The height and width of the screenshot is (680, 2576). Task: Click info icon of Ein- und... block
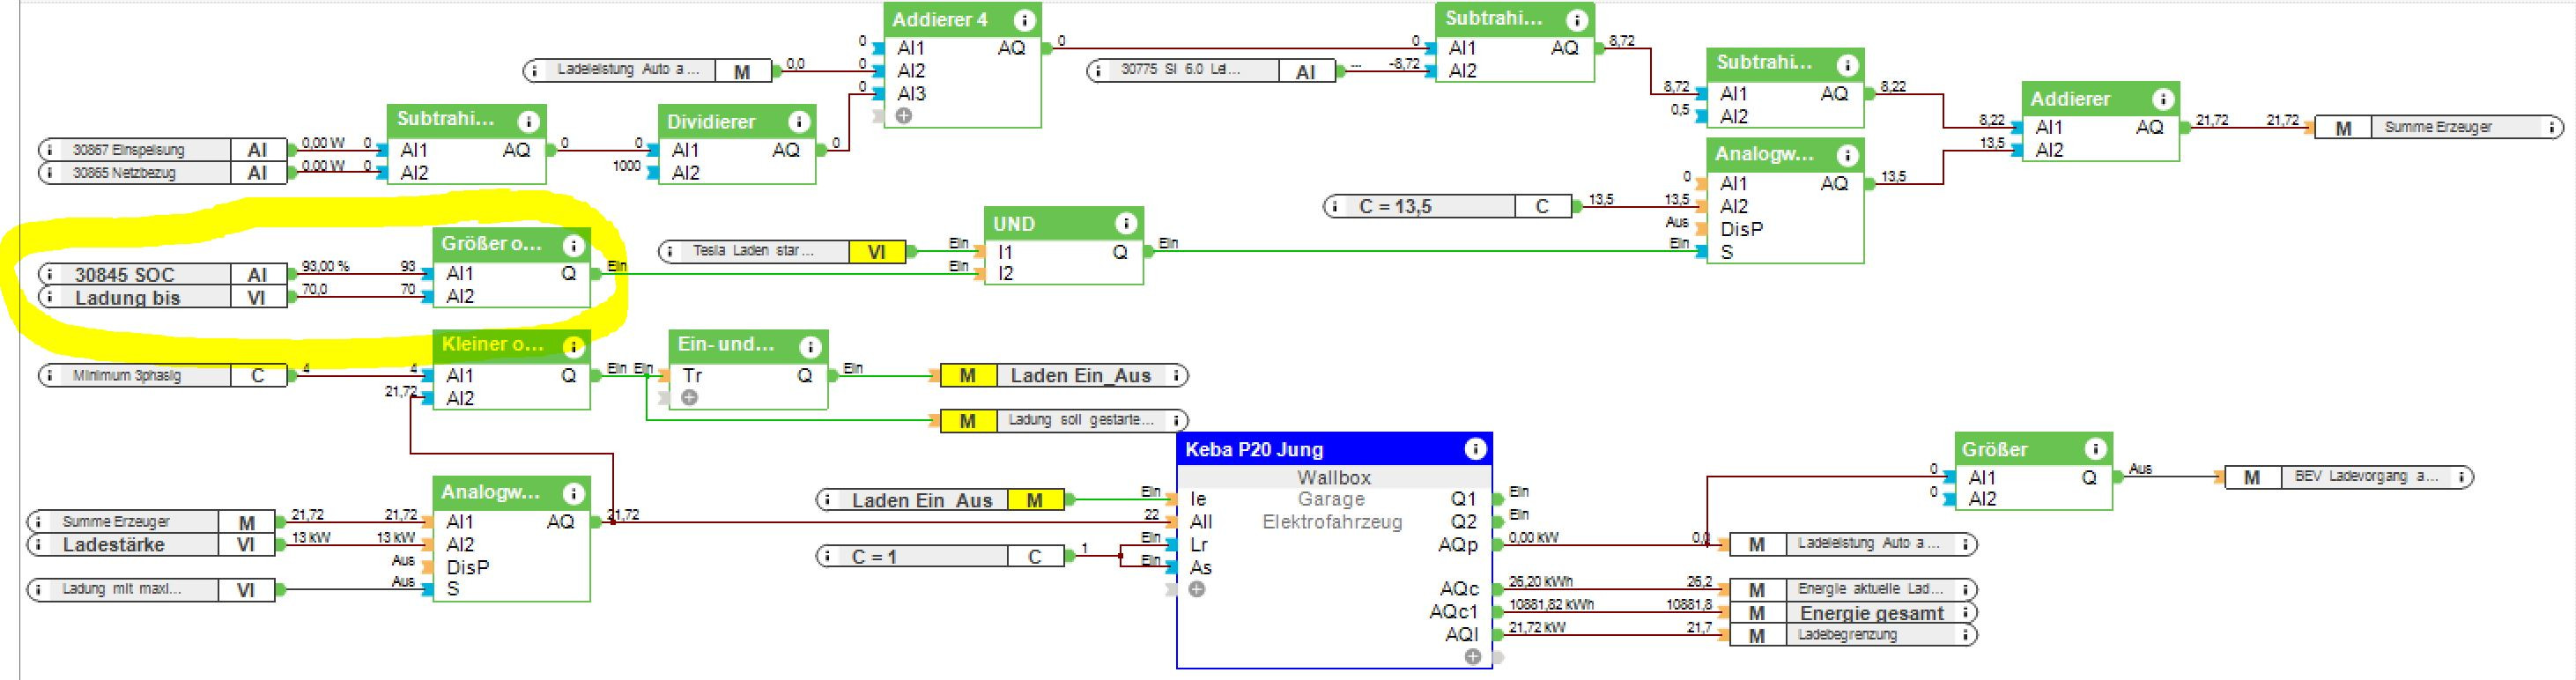(810, 346)
